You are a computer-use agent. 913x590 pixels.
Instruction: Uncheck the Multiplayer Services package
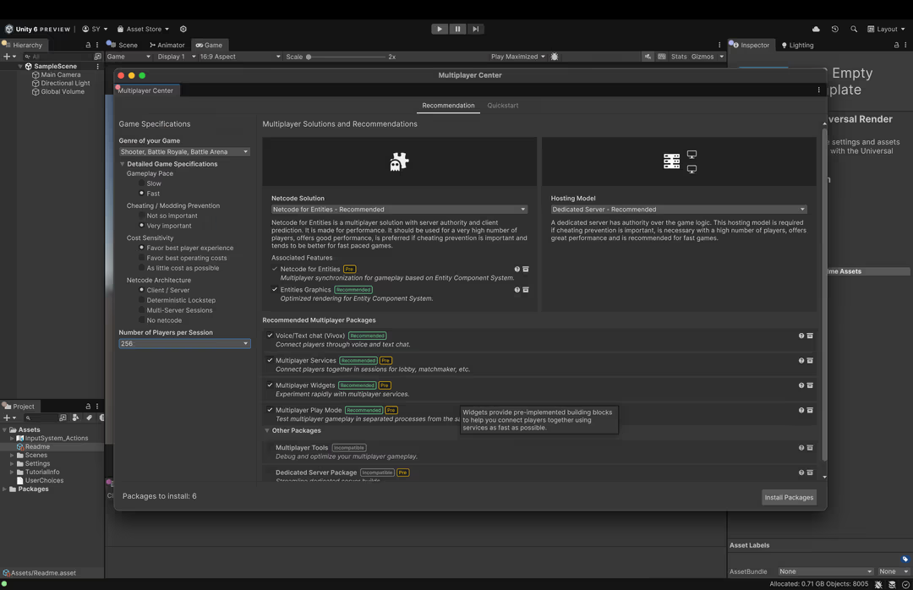point(270,361)
